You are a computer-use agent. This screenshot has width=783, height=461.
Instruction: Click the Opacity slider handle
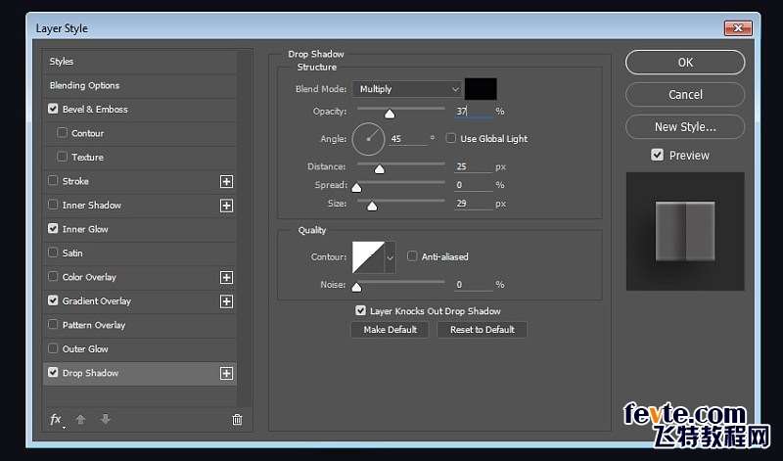pyautogui.click(x=390, y=114)
